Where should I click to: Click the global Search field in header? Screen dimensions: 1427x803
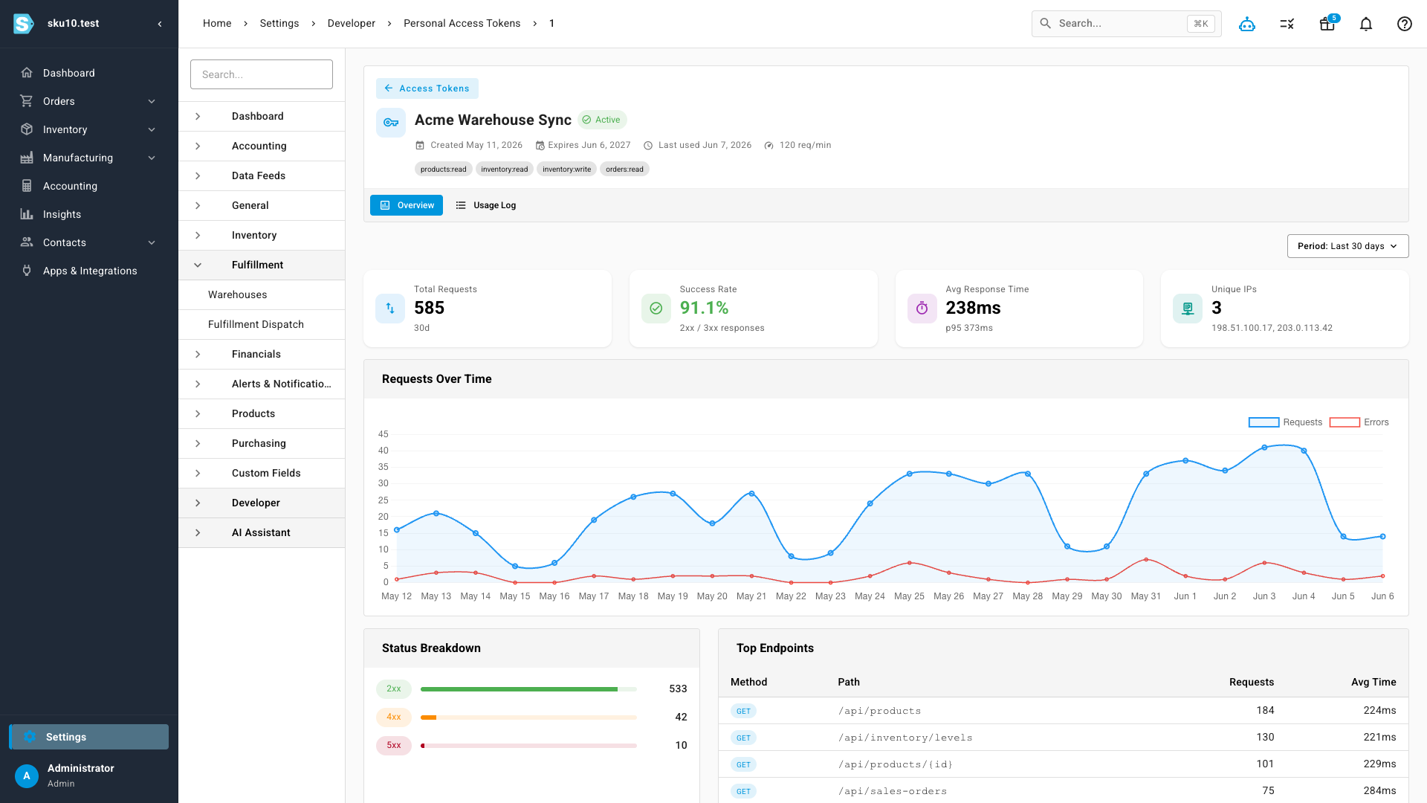pos(1126,24)
